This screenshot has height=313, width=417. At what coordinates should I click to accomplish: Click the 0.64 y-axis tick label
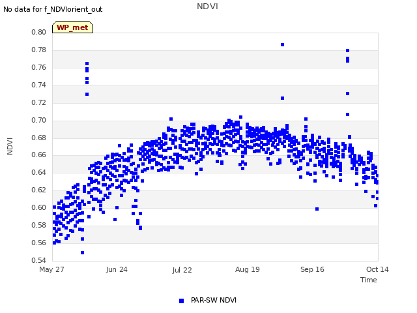click(38, 172)
